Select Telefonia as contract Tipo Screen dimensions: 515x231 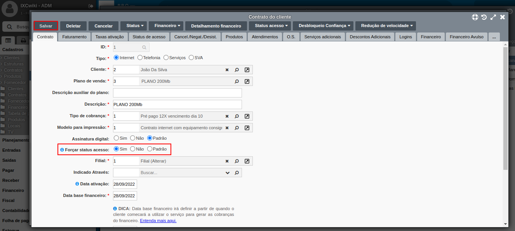[140, 57]
